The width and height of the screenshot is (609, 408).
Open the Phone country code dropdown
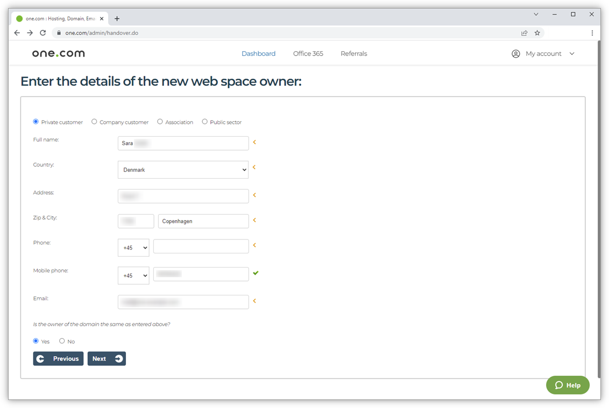point(133,247)
